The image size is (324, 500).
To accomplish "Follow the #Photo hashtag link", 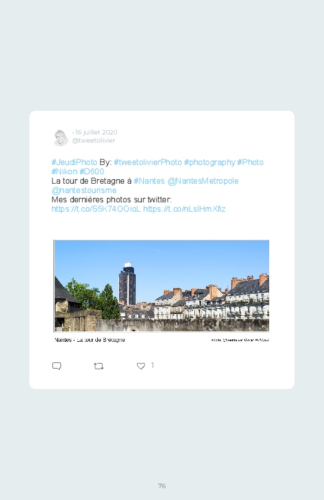I will tap(250, 163).
